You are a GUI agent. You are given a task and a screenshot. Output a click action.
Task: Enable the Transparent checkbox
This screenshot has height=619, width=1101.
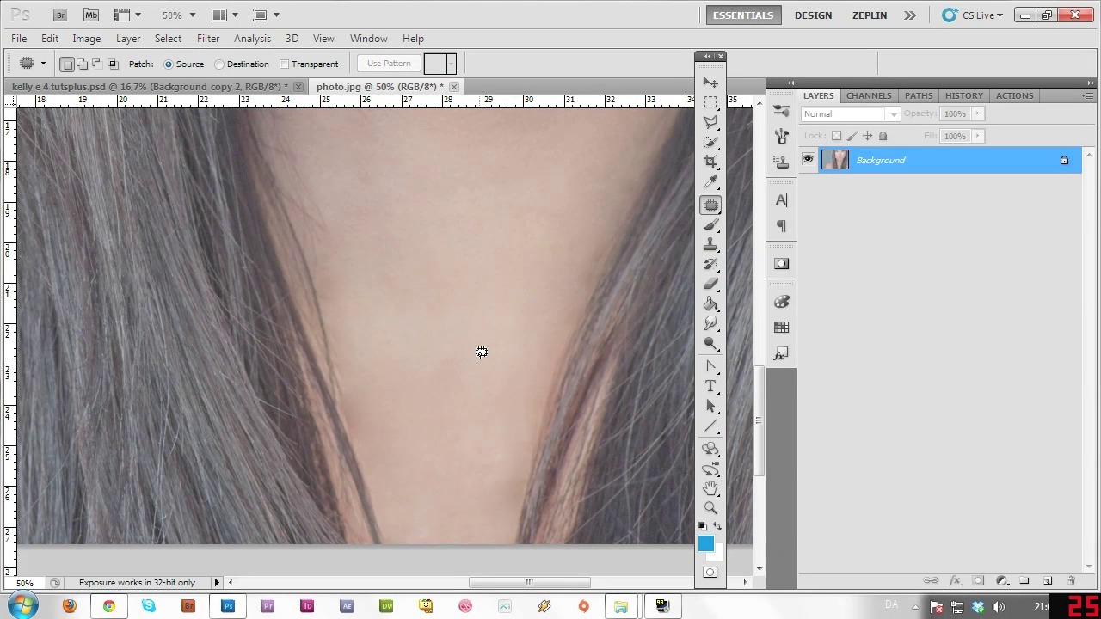coord(285,64)
